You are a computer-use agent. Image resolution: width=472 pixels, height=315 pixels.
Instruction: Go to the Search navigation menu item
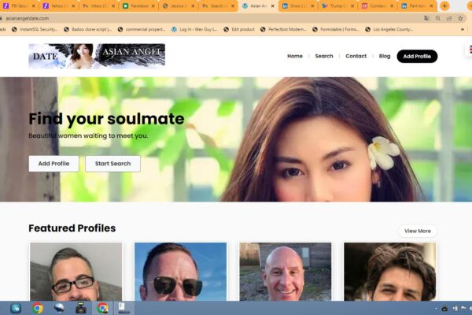324,56
